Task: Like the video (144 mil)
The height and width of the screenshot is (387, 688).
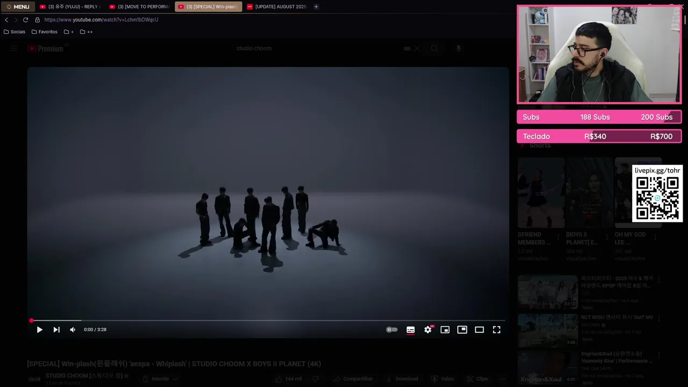Action: tap(289, 379)
